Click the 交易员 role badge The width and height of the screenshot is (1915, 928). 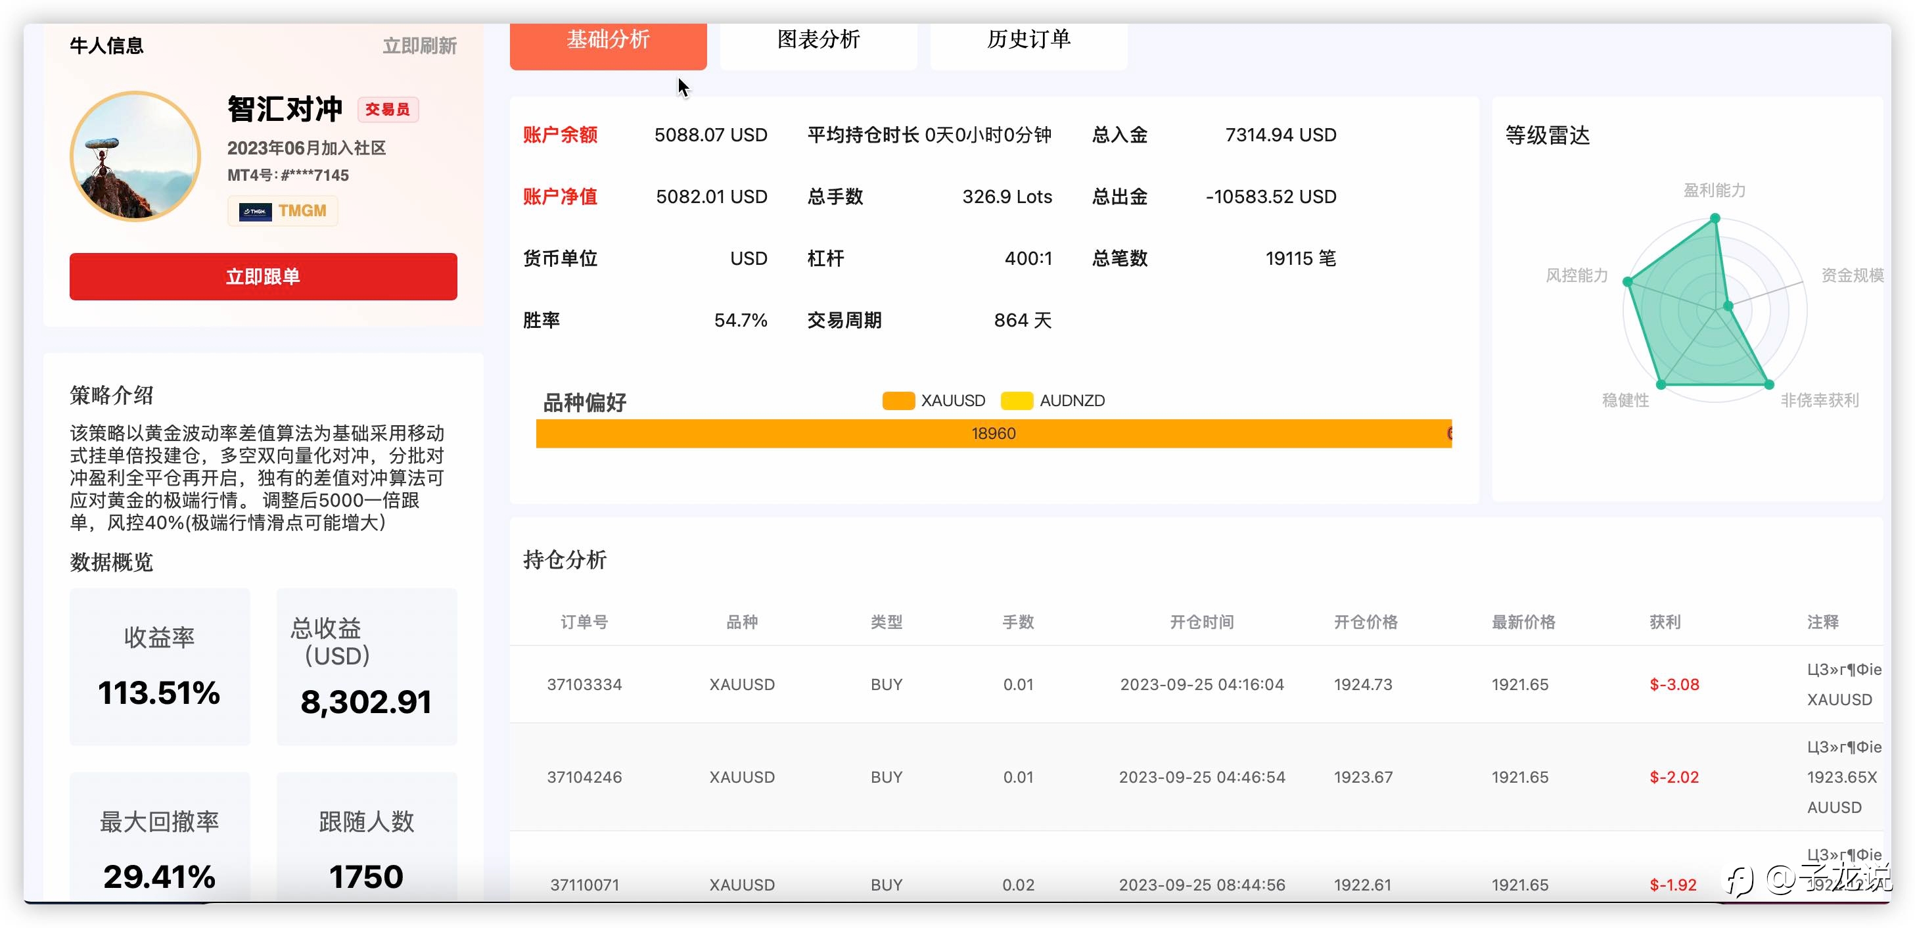click(388, 109)
